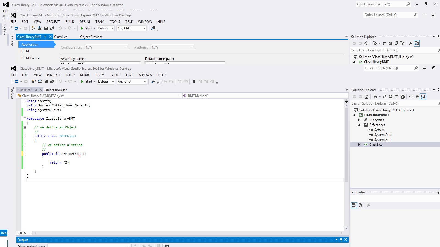The width and height of the screenshot is (440, 247).
Task: Select Build Events page in project properties
Action: [30, 58]
